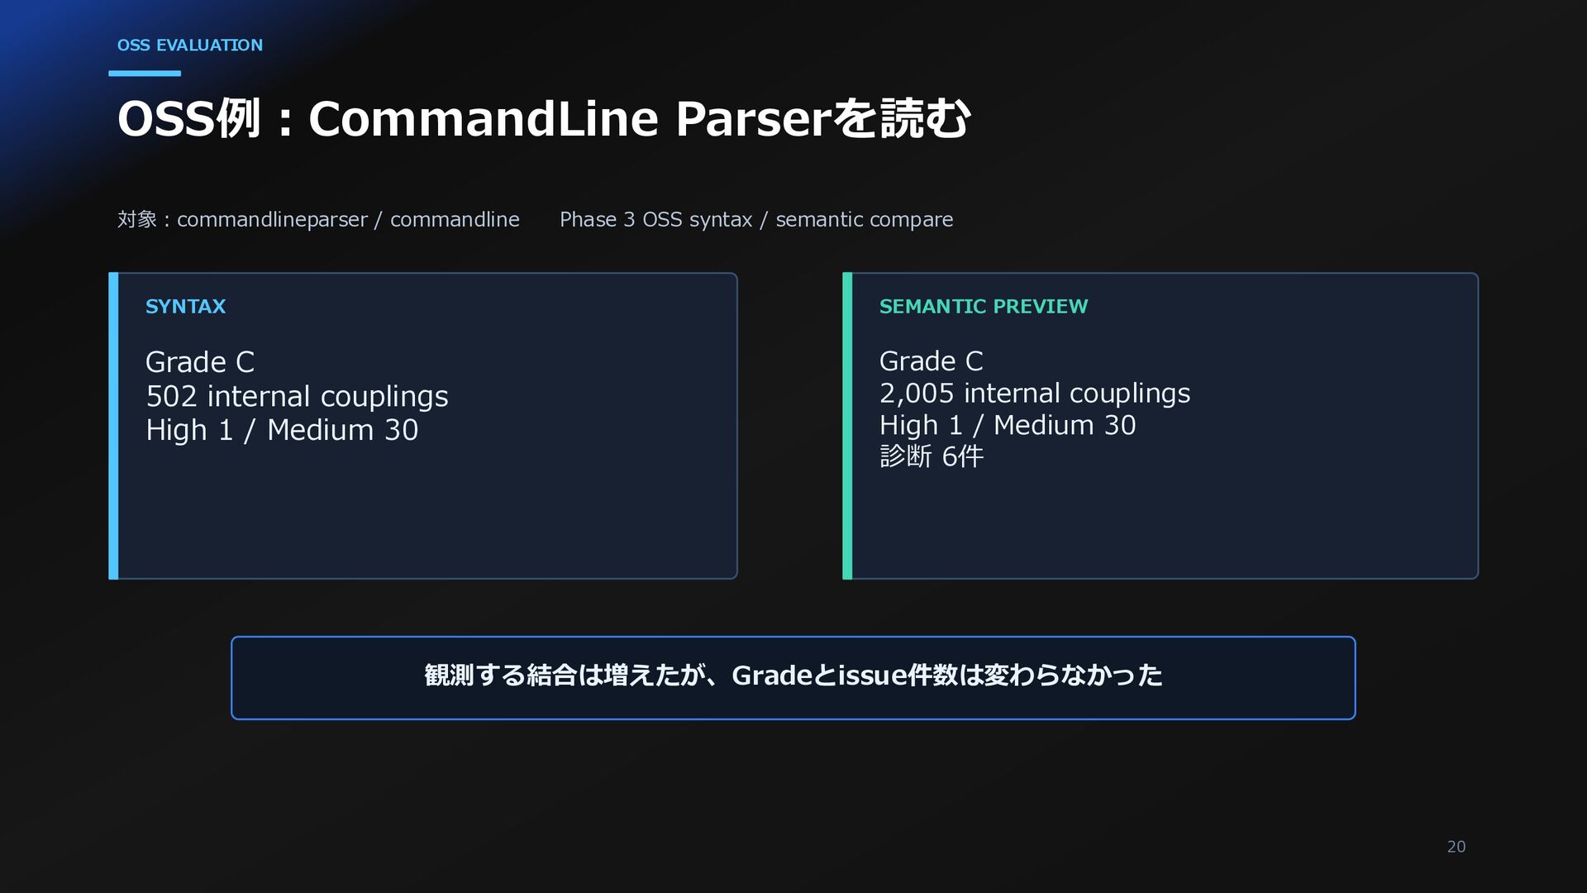Click empty area inside the SYNTAX card
Screen dimensions: 1587x893
pos(426,513)
